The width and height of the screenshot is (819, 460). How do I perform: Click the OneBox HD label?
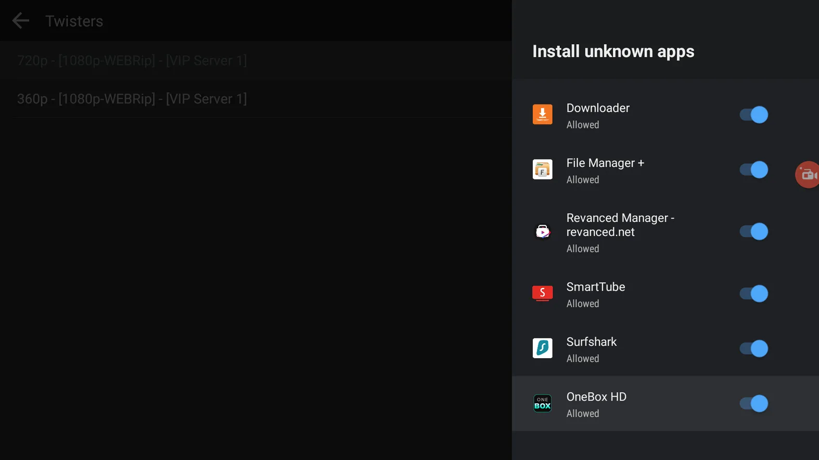click(x=596, y=397)
